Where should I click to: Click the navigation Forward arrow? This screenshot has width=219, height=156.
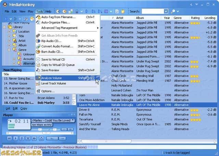pyautogui.click(x=15, y=19)
